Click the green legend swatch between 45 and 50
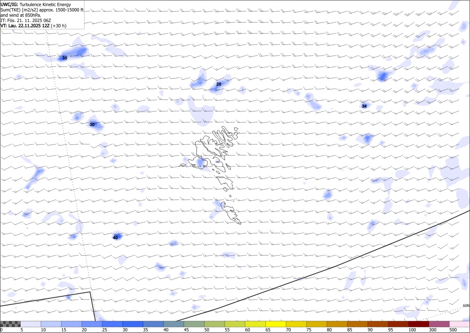470x333 pixels. (x=194, y=324)
